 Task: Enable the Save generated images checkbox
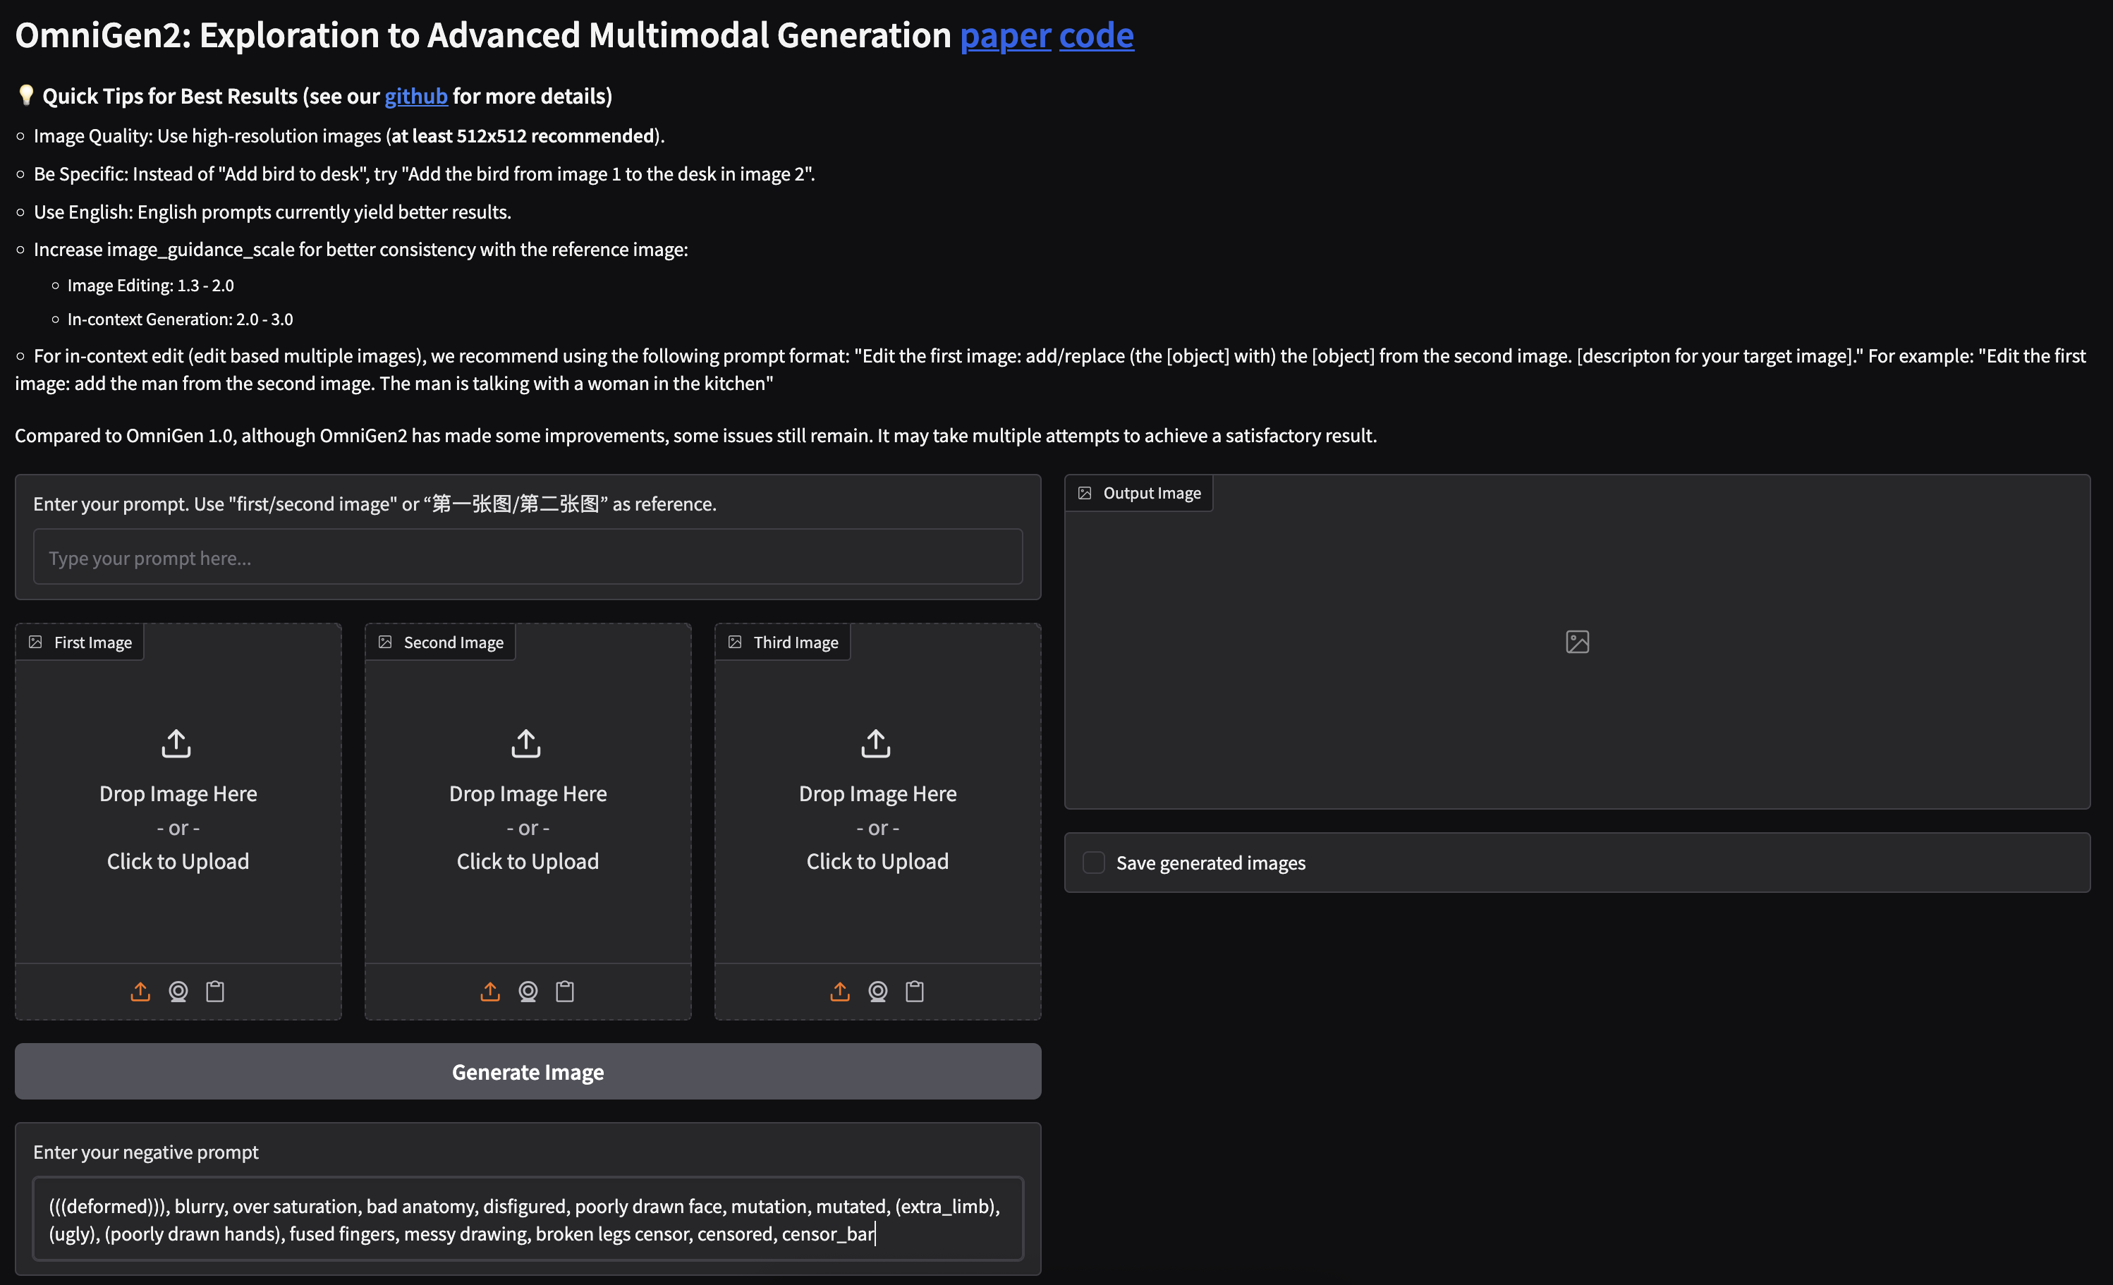1093,863
